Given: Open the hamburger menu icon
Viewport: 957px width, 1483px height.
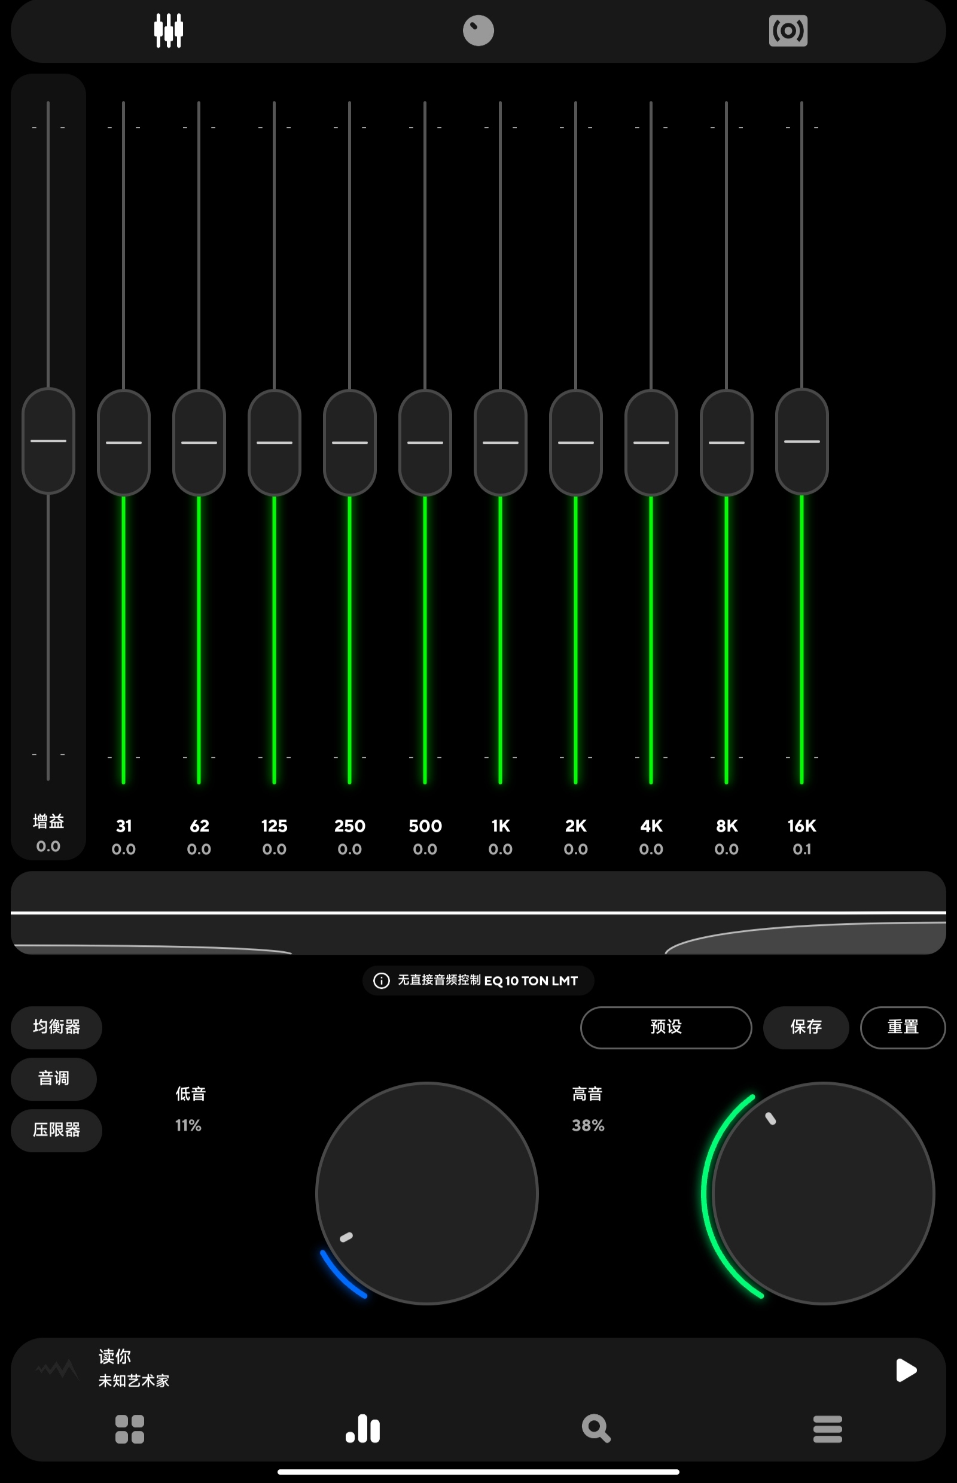Looking at the screenshot, I should 827,1429.
